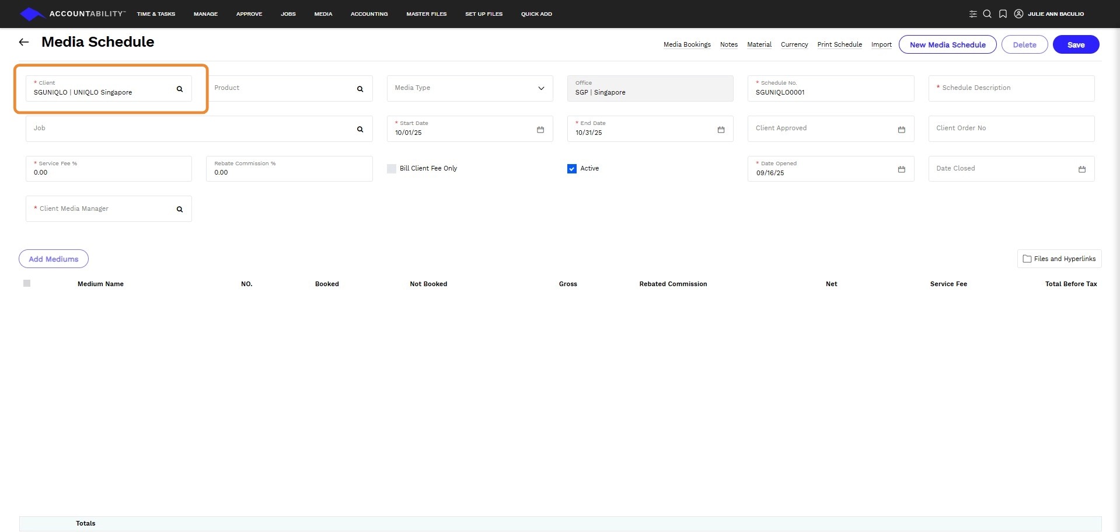The height and width of the screenshot is (532, 1120).
Task: Open the Time & Tasks menu
Action: (x=156, y=14)
